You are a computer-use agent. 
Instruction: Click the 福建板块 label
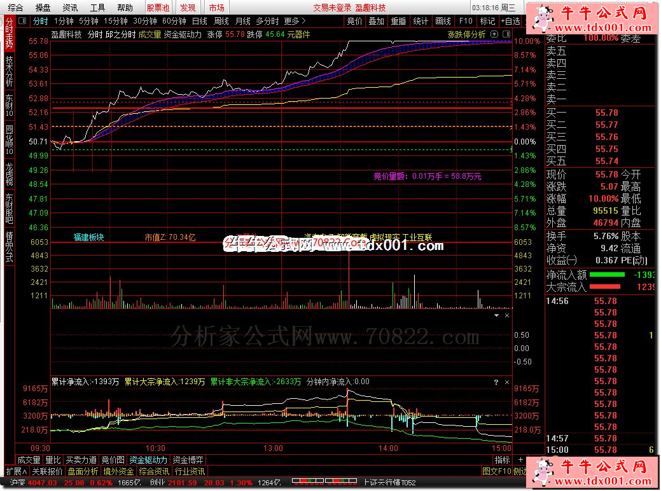(88, 237)
